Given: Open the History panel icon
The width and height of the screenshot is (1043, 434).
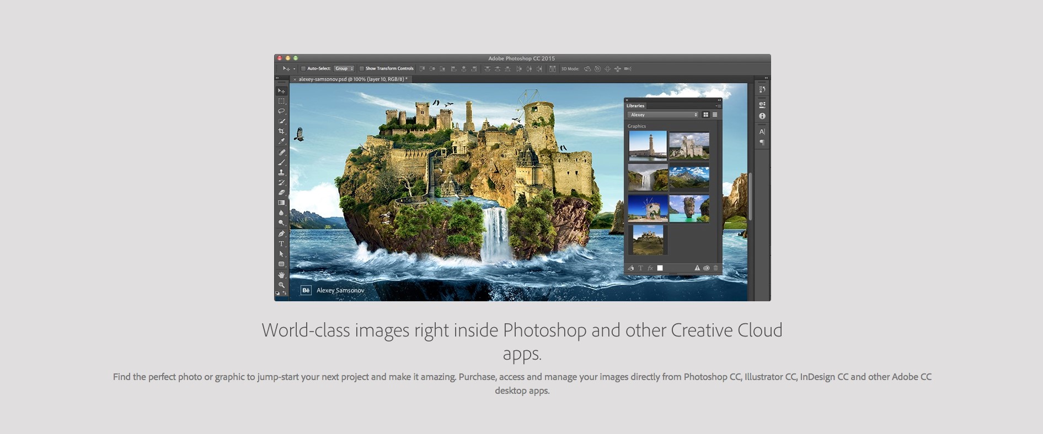Looking at the screenshot, I should [x=762, y=89].
